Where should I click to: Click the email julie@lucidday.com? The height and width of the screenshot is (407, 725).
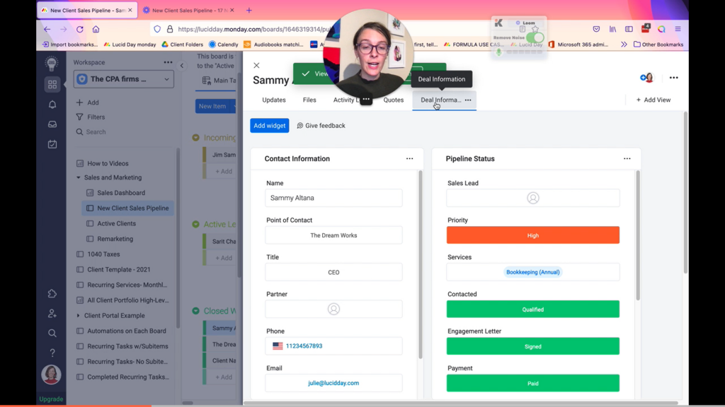pyautogui.click(x=333, y=383)
